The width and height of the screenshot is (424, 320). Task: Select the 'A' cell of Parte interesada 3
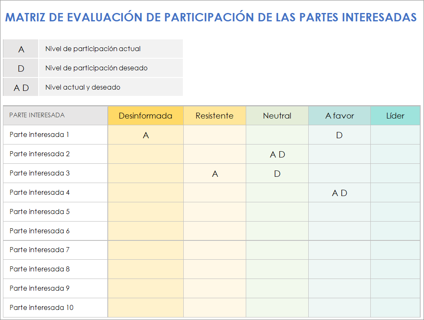pos(214,173)
